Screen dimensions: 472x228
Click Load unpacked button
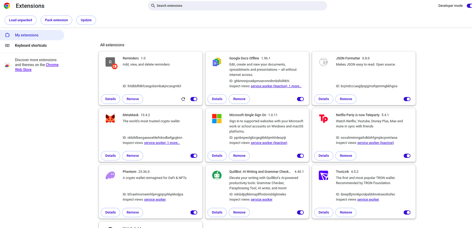[21, 20]
